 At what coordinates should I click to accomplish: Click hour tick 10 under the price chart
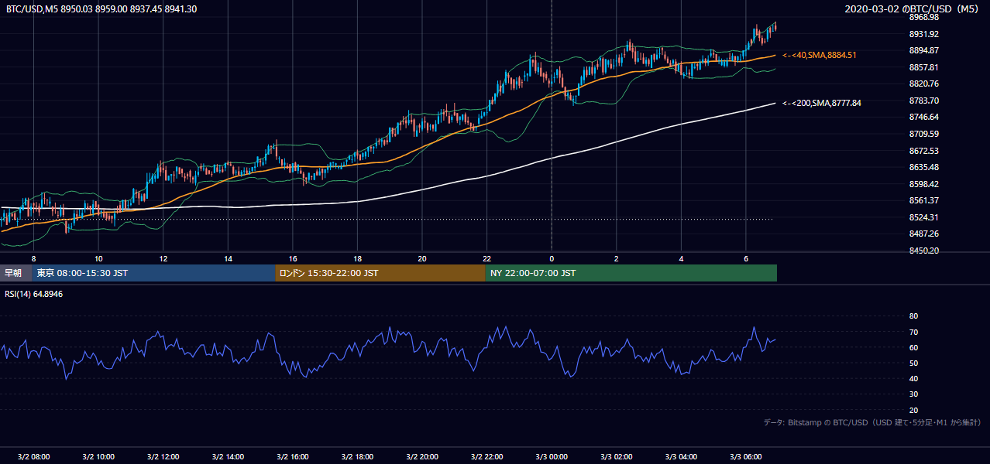coord(98,258)
